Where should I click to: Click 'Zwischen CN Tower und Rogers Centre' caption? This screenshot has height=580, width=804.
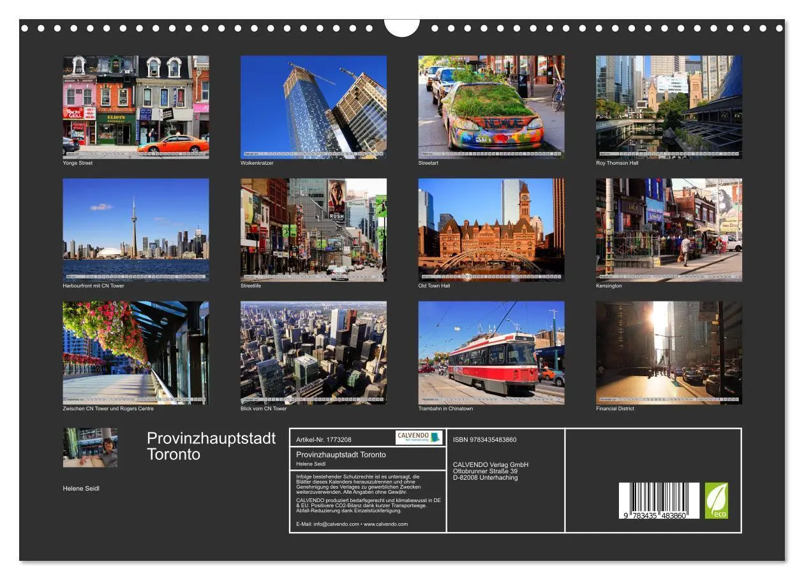(108, 409)
